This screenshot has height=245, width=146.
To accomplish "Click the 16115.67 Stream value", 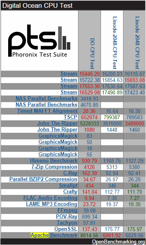I will tap(135, 74).
